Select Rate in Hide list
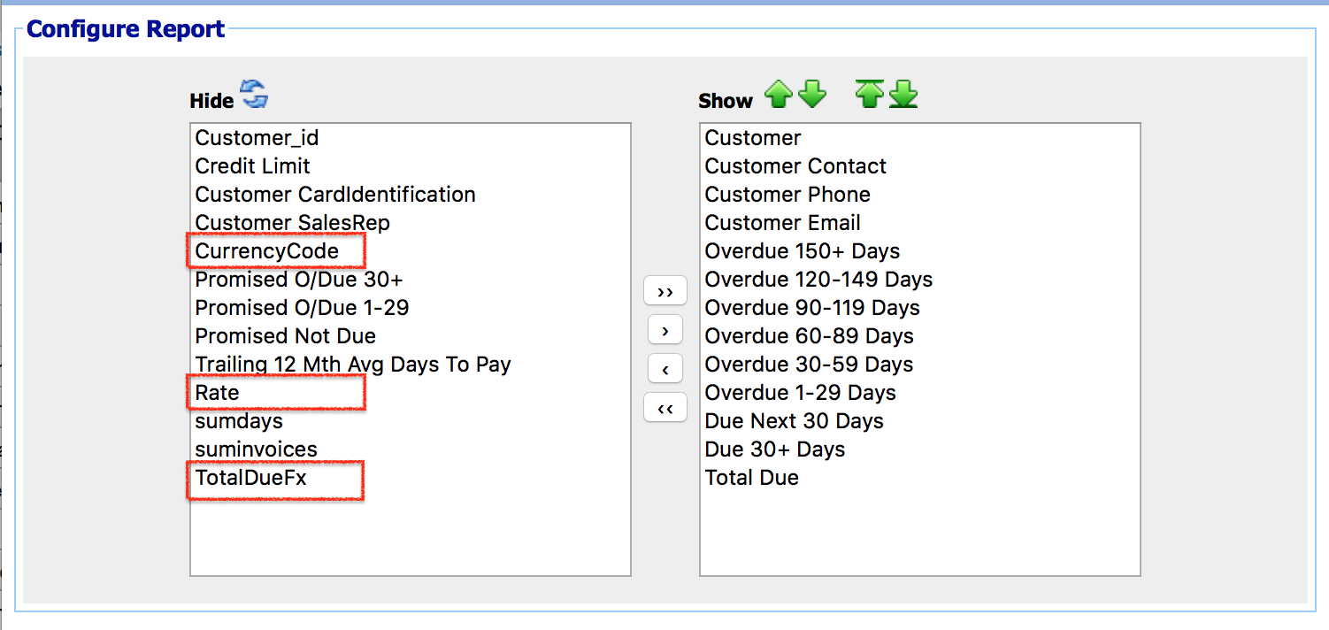Viewport: 1329px width, 630px height. coord(411,393)
